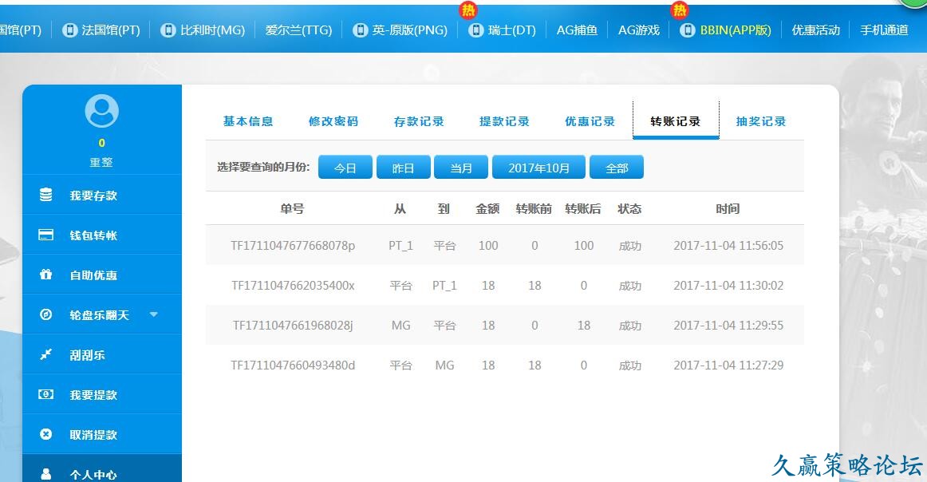Open 法国馆(PT) in the top navigation
The width and height of the screenshot is (927, 482).
click(111, 30)
